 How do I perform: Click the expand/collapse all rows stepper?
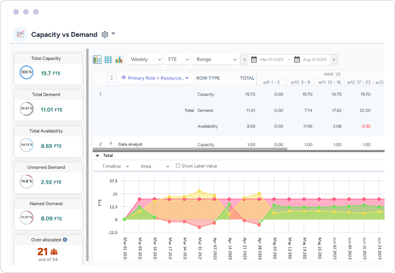pyautogui.click(x=111, y=78)
